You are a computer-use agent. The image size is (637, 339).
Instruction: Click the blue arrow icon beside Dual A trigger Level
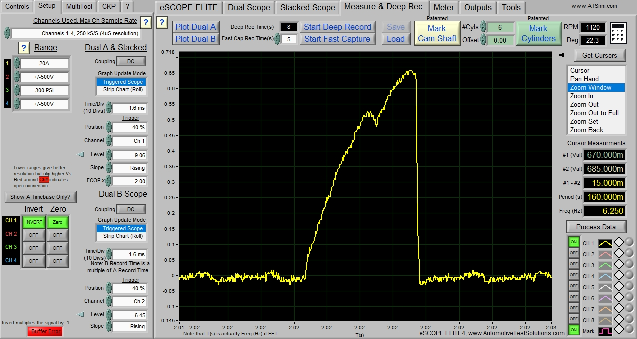click(80, 154)
